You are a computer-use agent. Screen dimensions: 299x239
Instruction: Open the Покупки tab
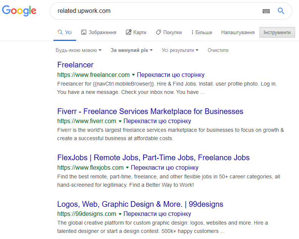tap(169, 33)
